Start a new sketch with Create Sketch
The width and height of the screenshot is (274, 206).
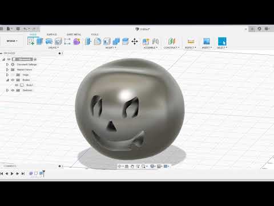31,41
